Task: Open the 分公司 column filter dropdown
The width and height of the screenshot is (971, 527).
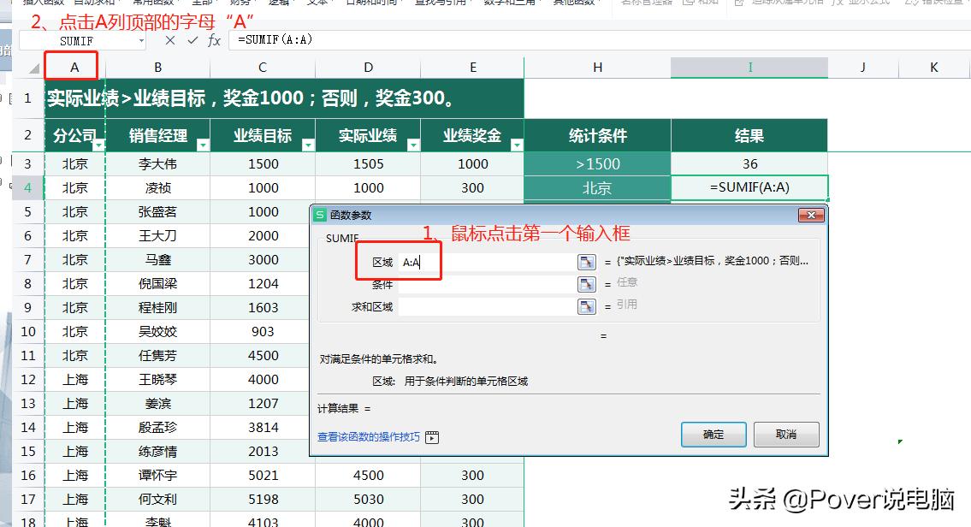Action: click(98, 147)
